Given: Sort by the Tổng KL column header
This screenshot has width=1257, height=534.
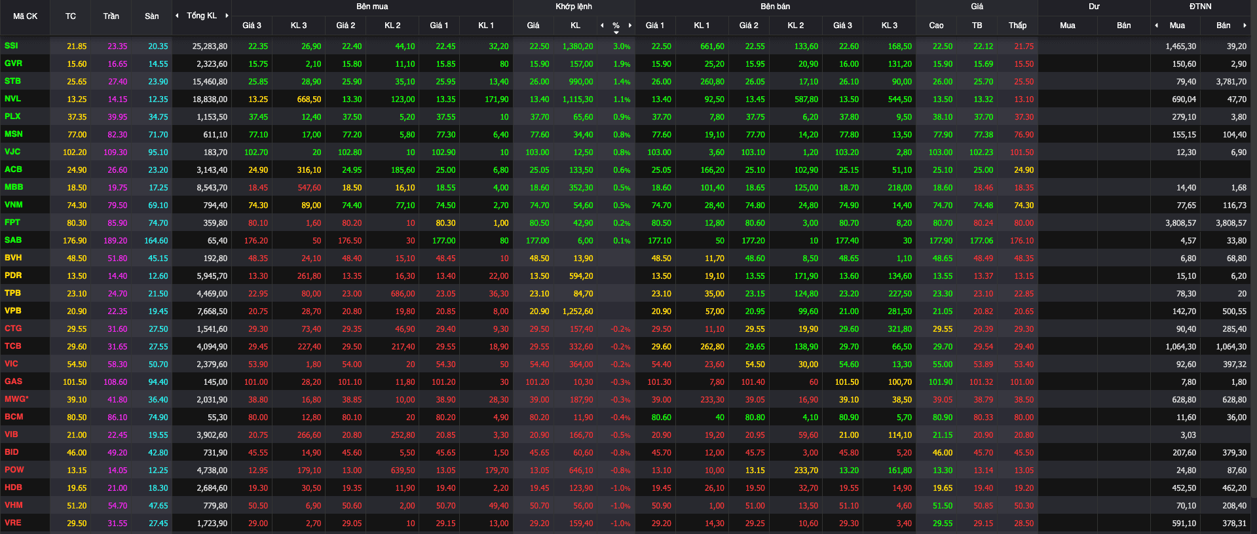Looking at the screenshot, I should 202,16.
